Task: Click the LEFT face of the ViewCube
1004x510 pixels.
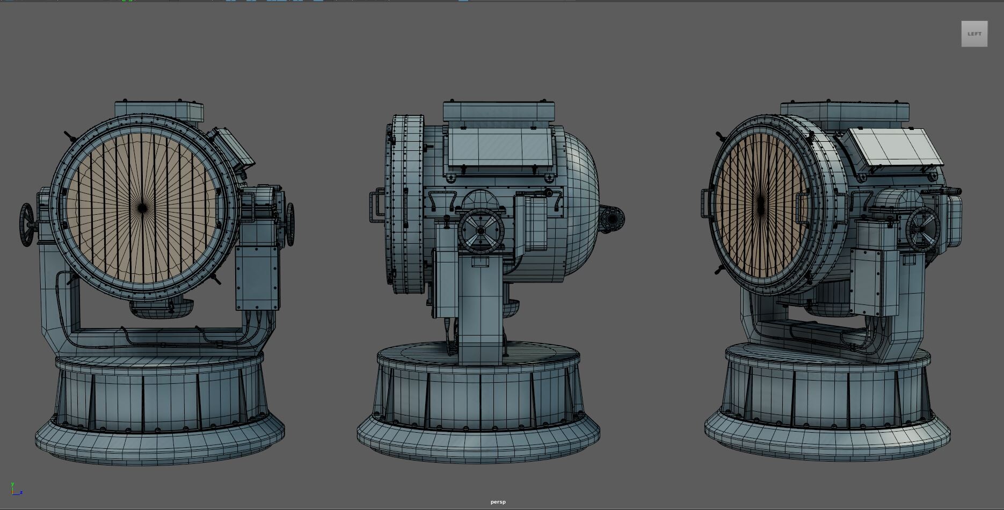Action: pos(974,34)
